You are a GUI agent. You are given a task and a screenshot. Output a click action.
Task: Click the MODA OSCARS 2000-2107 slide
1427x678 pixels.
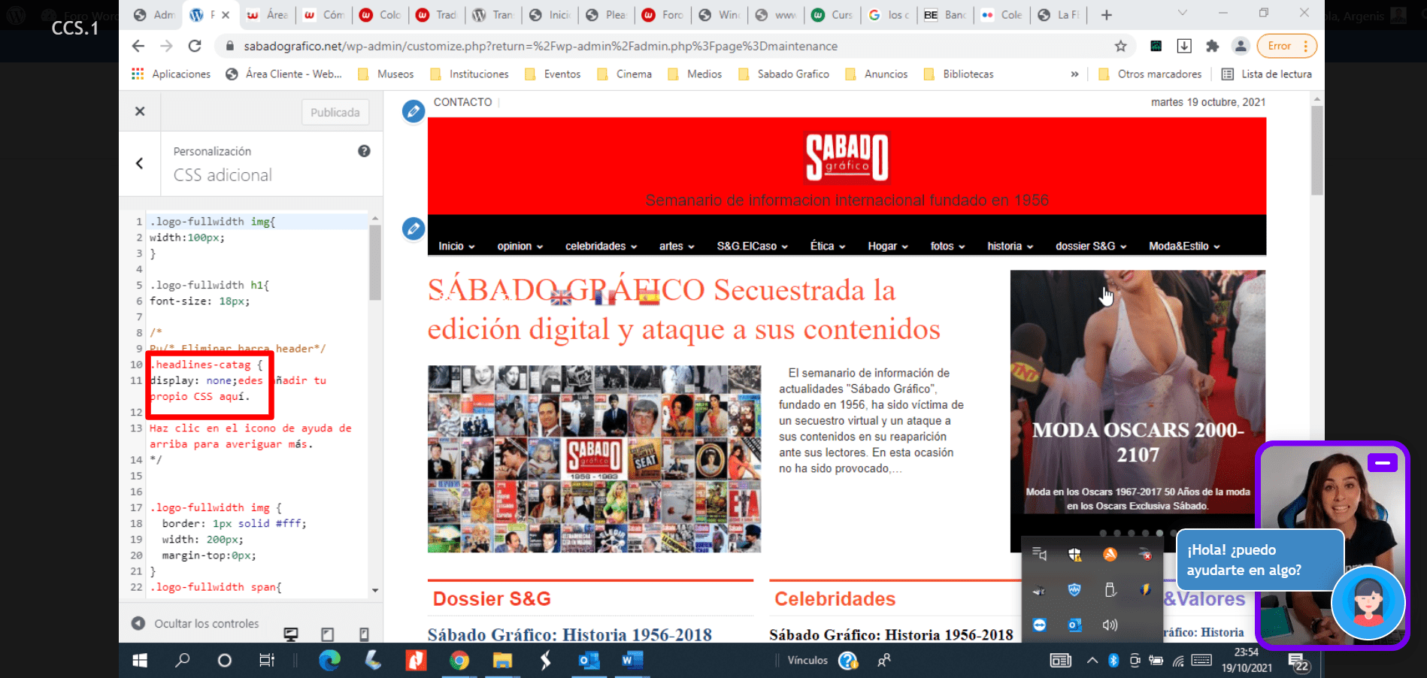[x=1138, y=410]
